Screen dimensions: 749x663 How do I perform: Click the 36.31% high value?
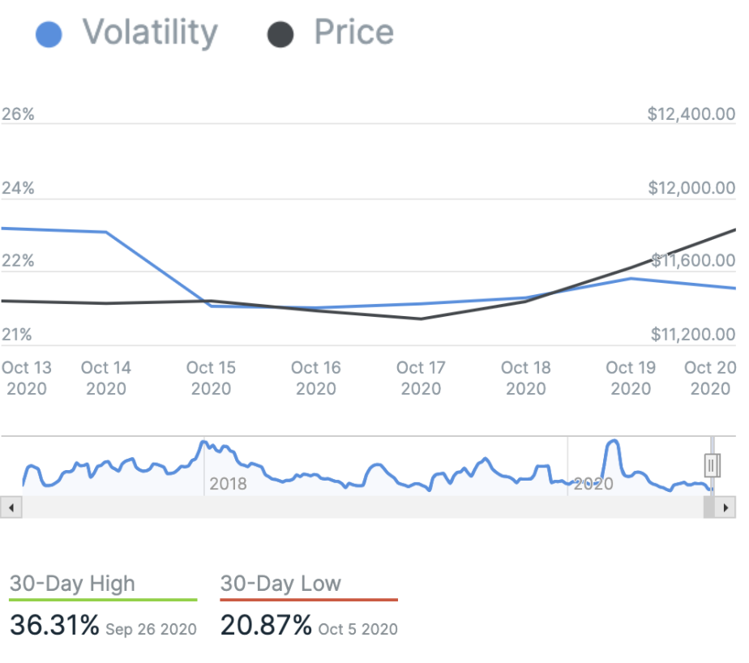55,626
